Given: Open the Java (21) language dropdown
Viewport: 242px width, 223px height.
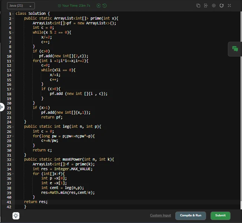Looking at the screenshot, I should coord(21,6).
